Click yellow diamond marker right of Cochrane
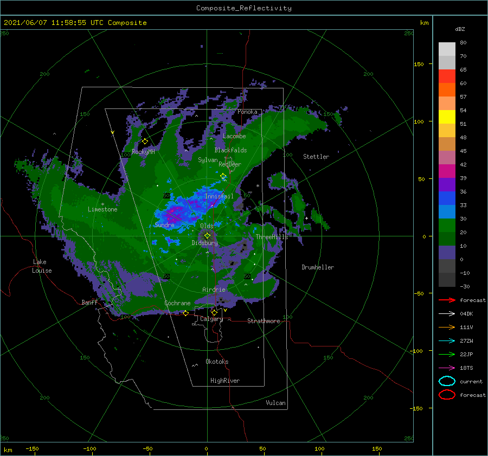 click(x=185, y=313)
